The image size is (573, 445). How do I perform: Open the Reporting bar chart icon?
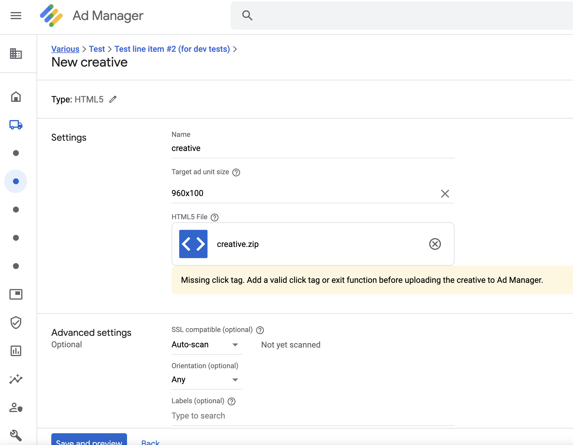[16, 351]
